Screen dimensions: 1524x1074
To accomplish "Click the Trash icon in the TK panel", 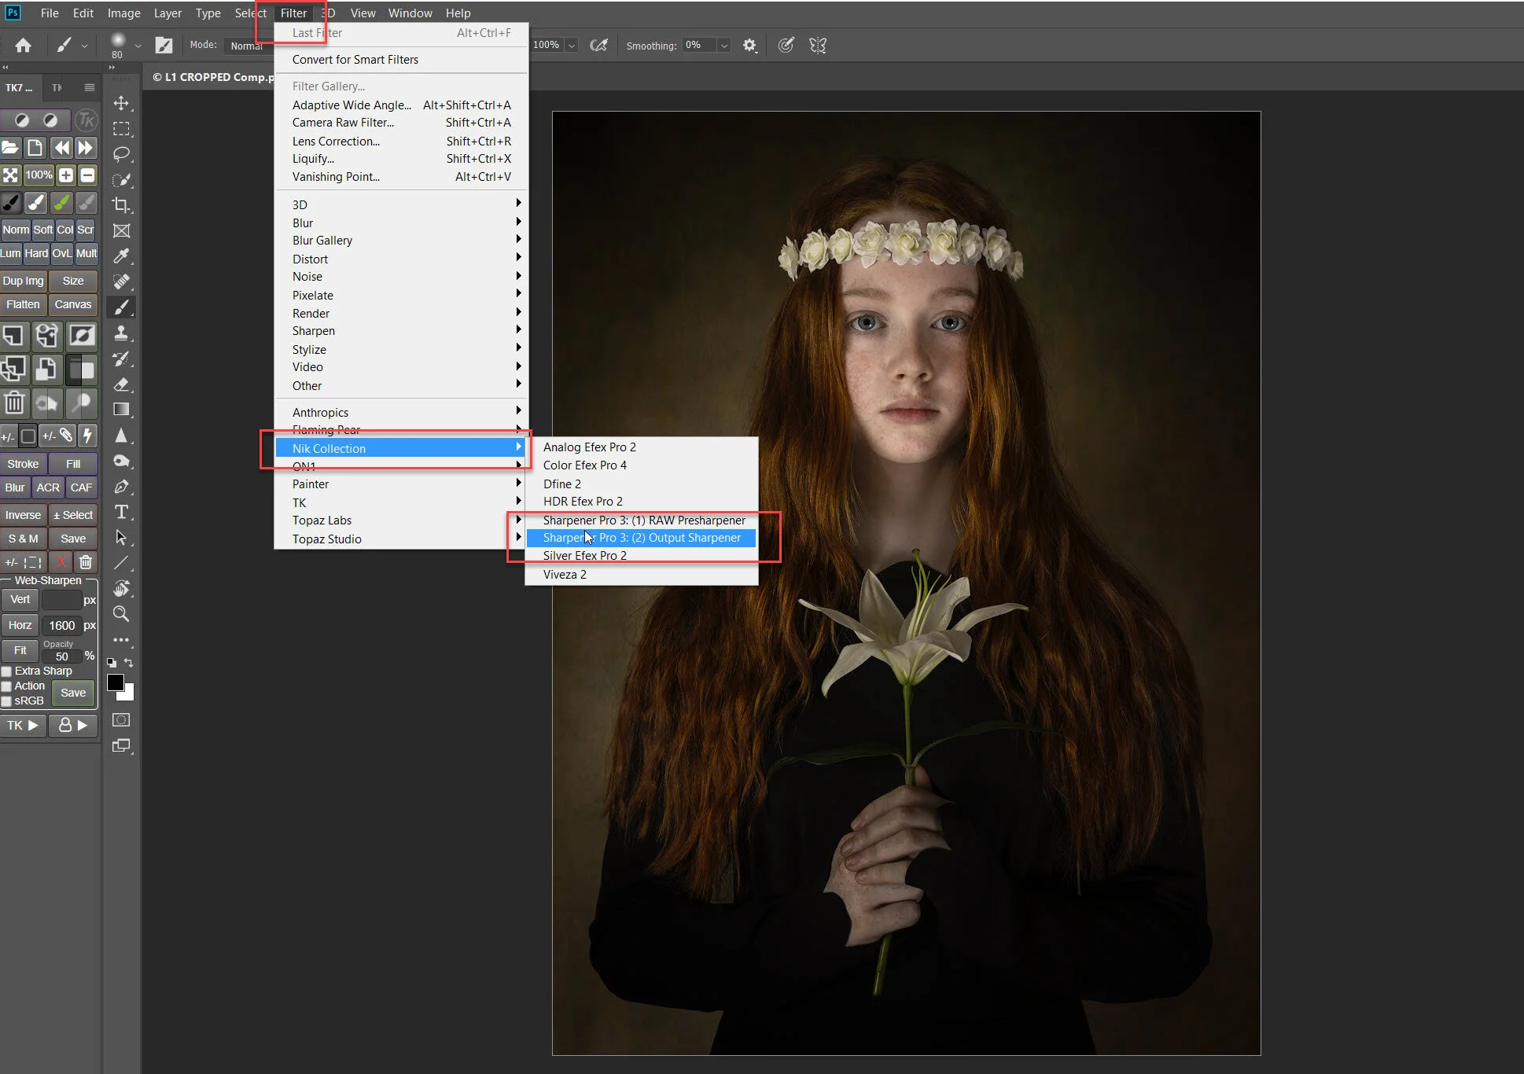I will (14, 403).
